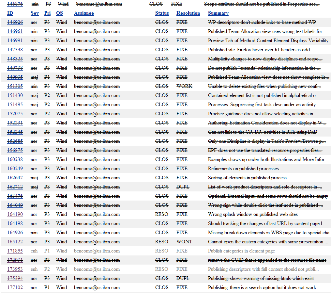Open bug 146876
The width and height of the screenshot is (331, 293).
[x=15, y=4]
